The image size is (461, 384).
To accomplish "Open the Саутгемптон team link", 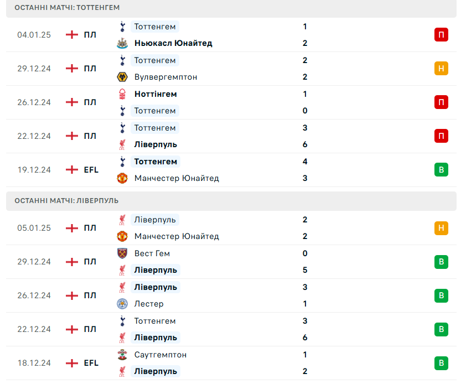I will [160, 355].
